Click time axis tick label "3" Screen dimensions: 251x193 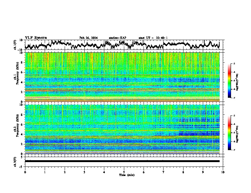(x=84, y=172)
